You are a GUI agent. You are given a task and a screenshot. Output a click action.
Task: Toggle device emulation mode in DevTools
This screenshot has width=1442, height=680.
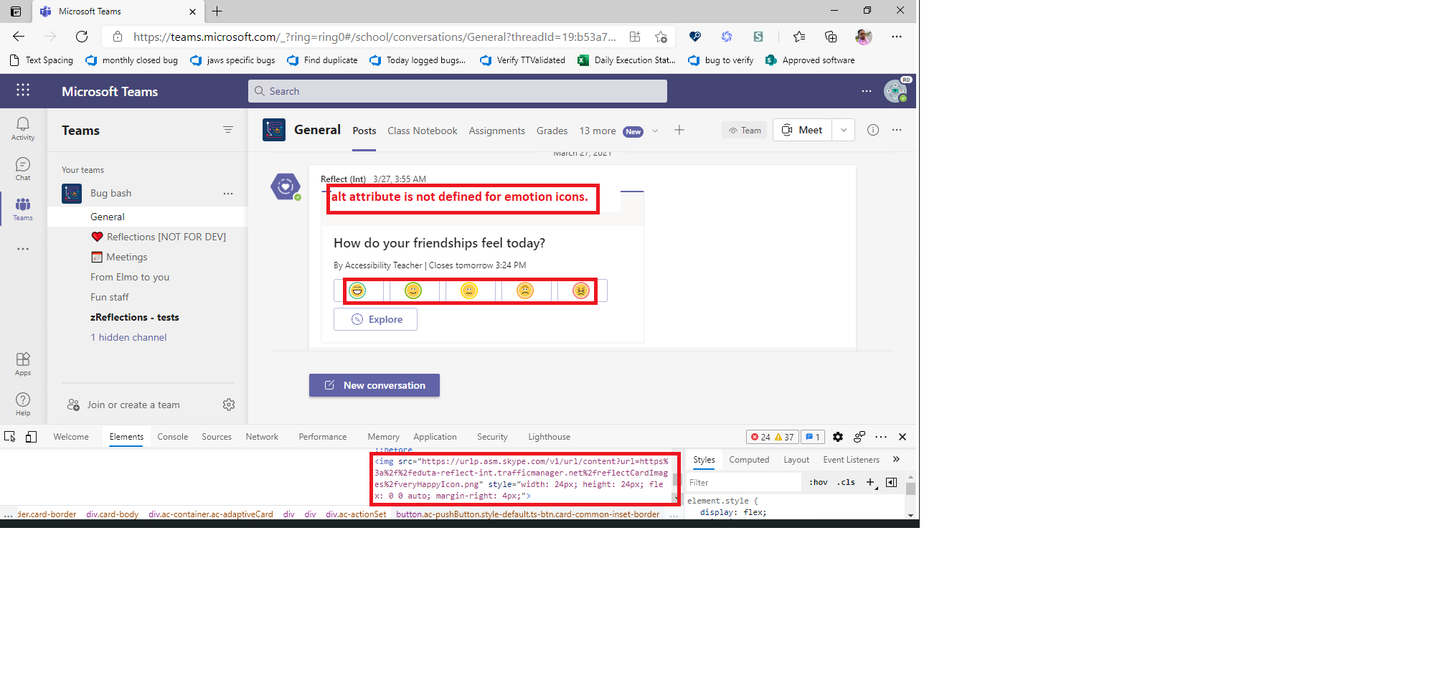point(31,436)
